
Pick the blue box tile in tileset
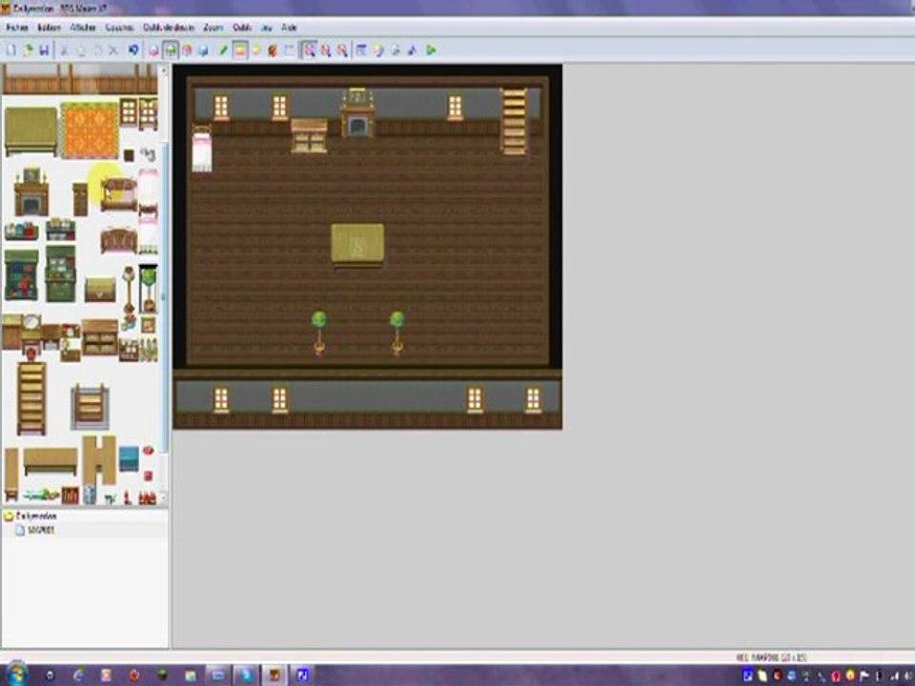click(x=129, y=459)
